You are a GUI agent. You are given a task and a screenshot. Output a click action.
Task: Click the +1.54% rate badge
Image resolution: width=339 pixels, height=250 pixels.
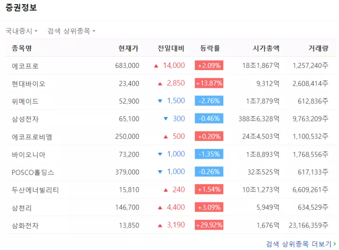click(x=209, y=189)
